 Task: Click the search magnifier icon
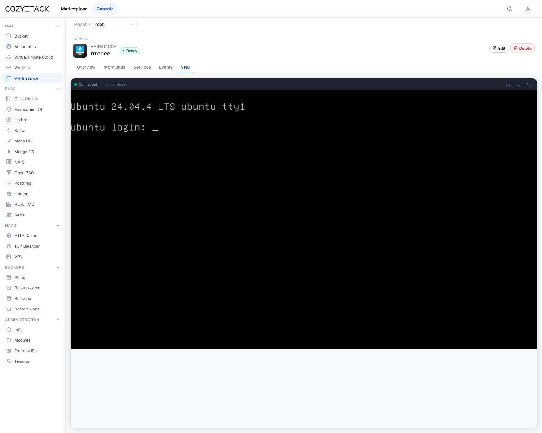click(510, 9)
